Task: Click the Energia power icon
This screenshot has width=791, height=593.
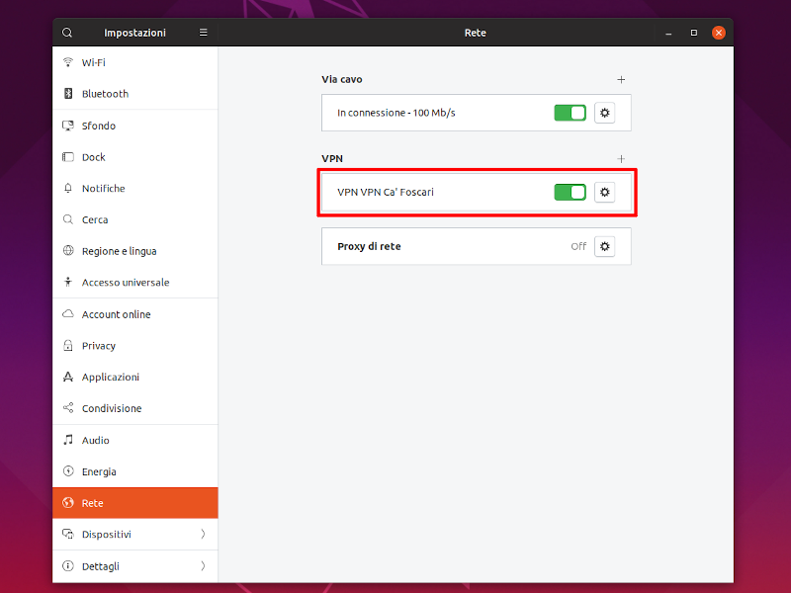Action: pos(68,471)
